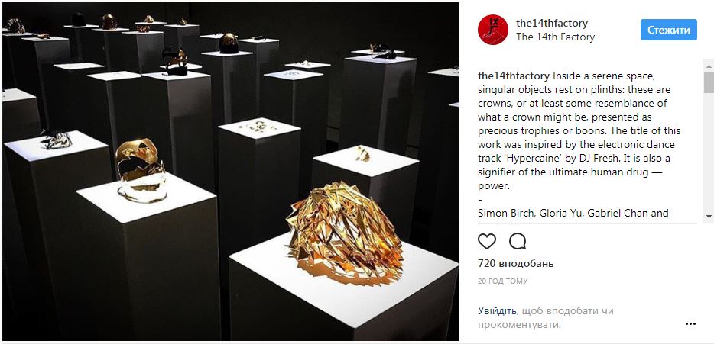
Task: Click the caption scrollbar thumb
Action: (709, 82)
